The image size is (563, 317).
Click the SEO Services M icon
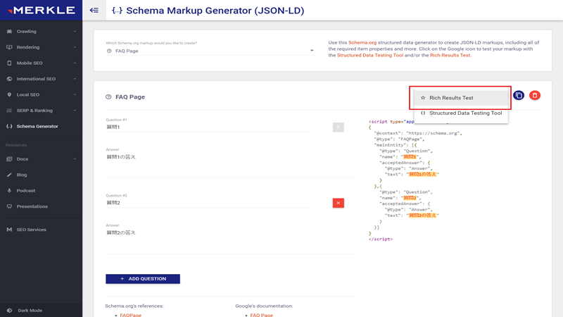(9, 230)
